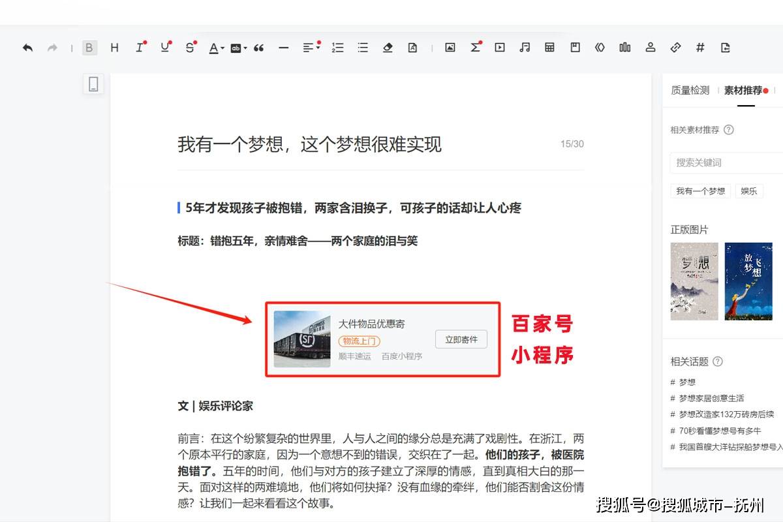
Task: Insert a formula with sigma icon
Action: click(x=476, y=48)
